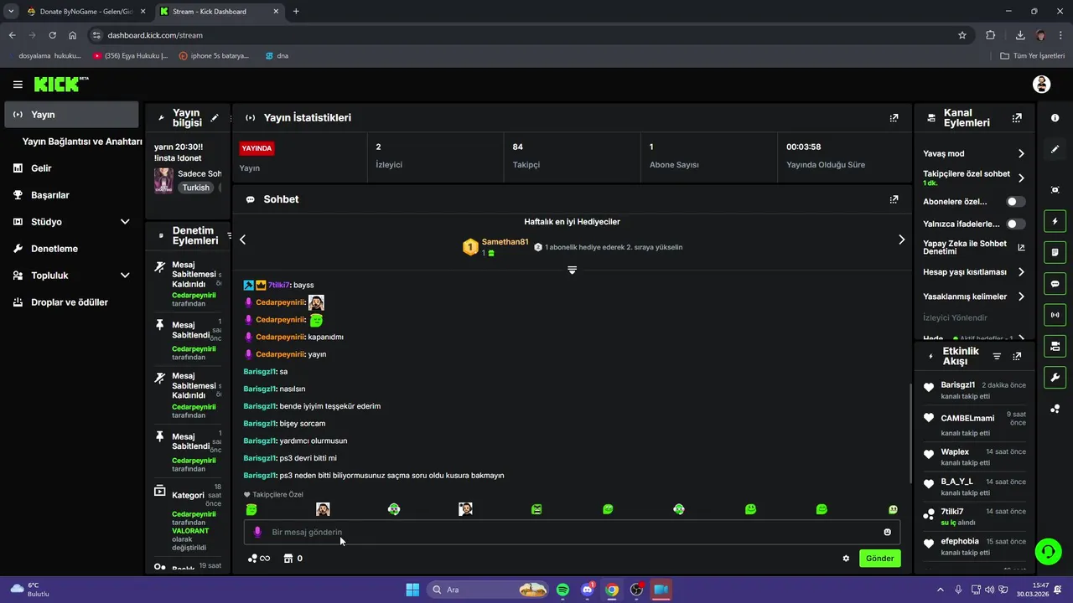Open Spotify from the taskbar
This screenshot has width=1073, height=603.
tap(562, 590)
